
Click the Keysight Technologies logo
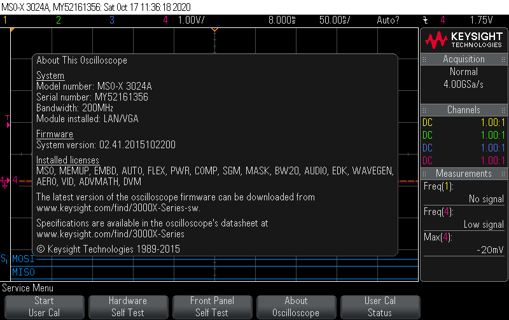pyautogui.click(x=464, y=40)
